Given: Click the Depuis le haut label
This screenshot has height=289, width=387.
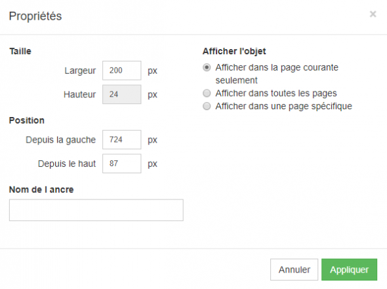Looking at the screenshot, I should click(x=67, y=164).
